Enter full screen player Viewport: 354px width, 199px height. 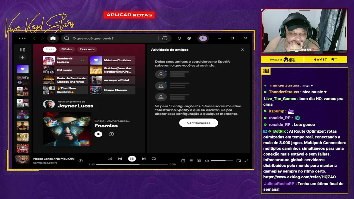tap(246, 161)
